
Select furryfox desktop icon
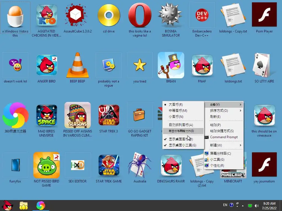[15, 165]
